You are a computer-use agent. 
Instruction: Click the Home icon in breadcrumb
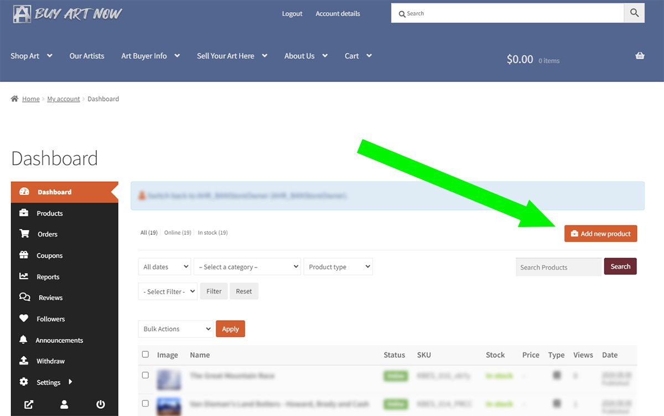pyautogui.click(x=15, y=99)
